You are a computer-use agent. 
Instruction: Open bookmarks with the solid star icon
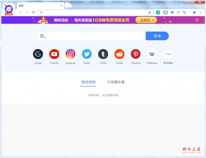pyautogui.click(x=194, y=12)
